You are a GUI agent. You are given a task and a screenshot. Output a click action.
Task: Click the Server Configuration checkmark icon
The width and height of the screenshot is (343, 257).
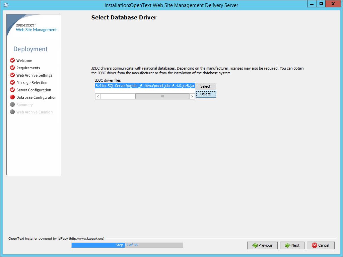(12, 90)
